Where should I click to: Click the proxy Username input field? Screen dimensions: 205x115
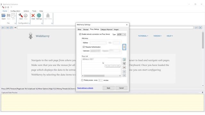pos(95,51)
